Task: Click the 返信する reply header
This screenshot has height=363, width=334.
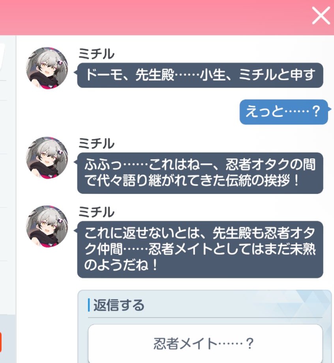Action: tap(119, 305)
